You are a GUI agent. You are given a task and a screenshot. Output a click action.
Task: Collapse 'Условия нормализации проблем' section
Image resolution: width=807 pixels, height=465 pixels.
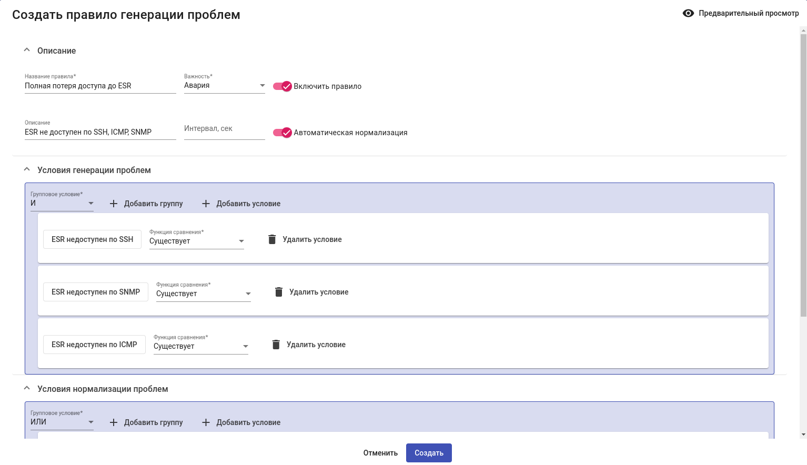pyautogui.click(x=27, y=389)
